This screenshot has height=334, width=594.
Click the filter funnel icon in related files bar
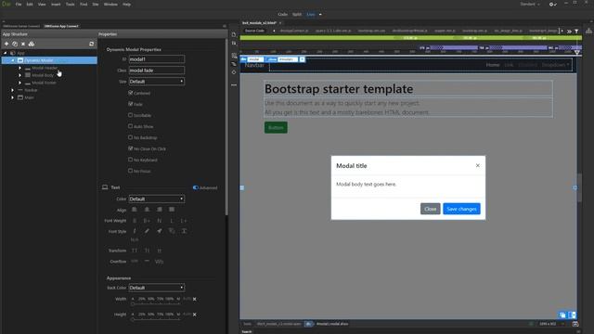coord(576,31)
